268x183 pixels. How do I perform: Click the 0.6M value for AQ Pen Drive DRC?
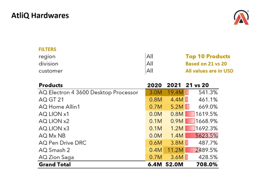[x=155, y=143]
